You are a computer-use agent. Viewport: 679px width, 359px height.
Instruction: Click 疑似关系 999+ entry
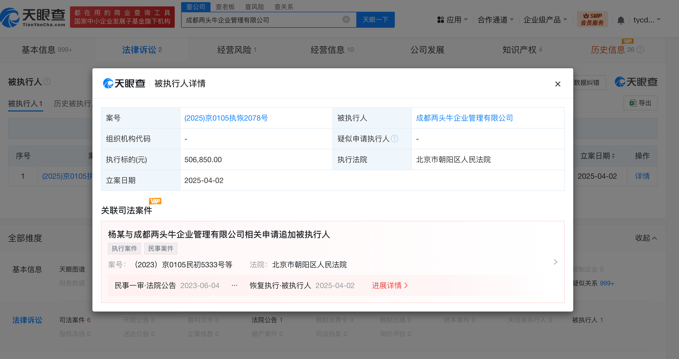tap(594, 283)
